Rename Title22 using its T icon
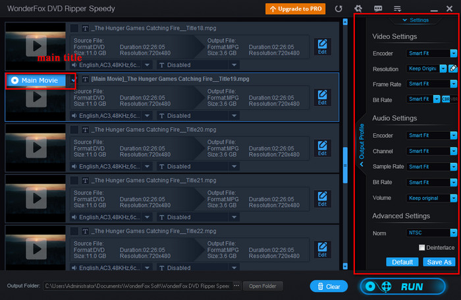 [x=85, y=231]
